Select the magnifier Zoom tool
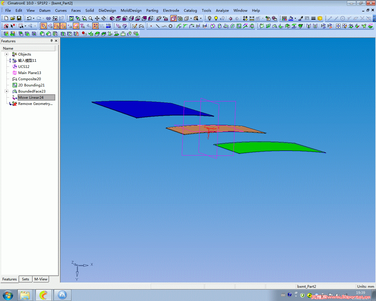The image size is (376, 301). 91,18
